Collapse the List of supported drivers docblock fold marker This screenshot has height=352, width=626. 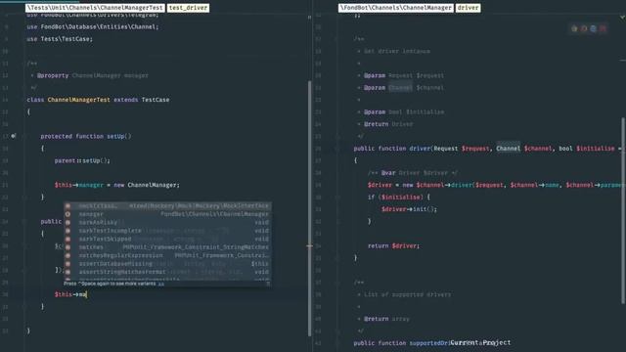[x=337, y=283]
